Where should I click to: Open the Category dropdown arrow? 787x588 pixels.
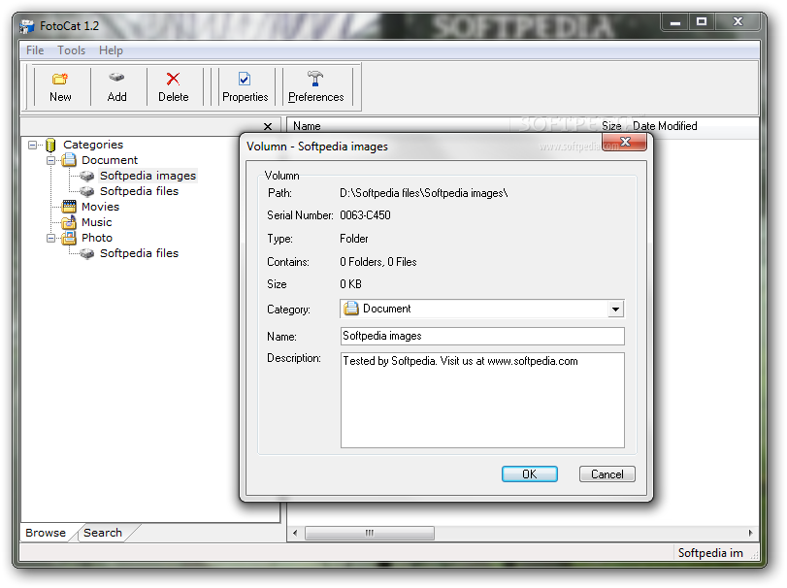click(x=616, y=310)
